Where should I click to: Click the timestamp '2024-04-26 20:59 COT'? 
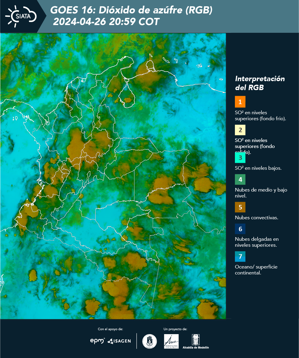point(106,22)
